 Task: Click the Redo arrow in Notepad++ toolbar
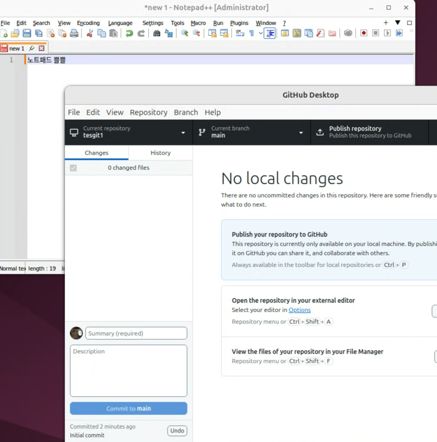[141, 33]
